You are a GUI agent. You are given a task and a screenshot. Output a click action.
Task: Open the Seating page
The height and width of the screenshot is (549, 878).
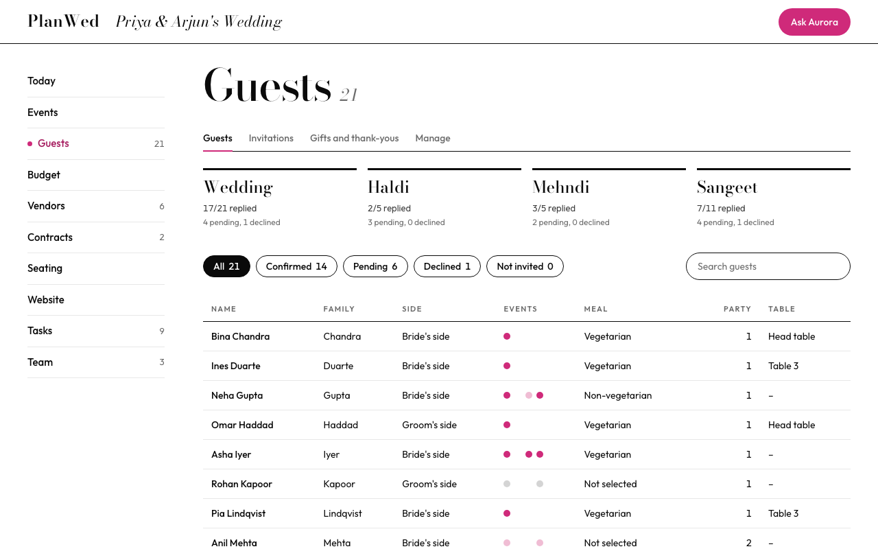point(96,268)
